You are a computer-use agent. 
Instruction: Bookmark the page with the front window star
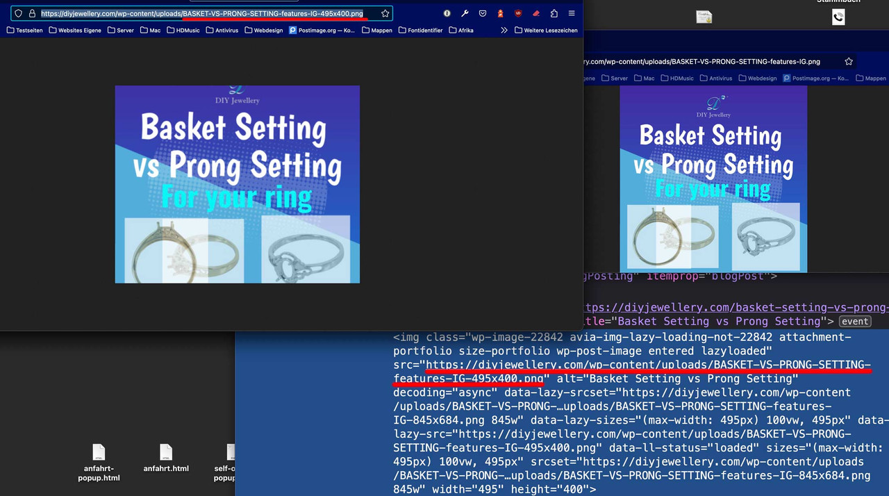click(385, 13)
